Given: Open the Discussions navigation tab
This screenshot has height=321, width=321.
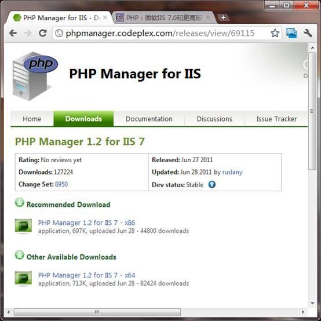Looking at the screenshot, I should tap(214, 119).
